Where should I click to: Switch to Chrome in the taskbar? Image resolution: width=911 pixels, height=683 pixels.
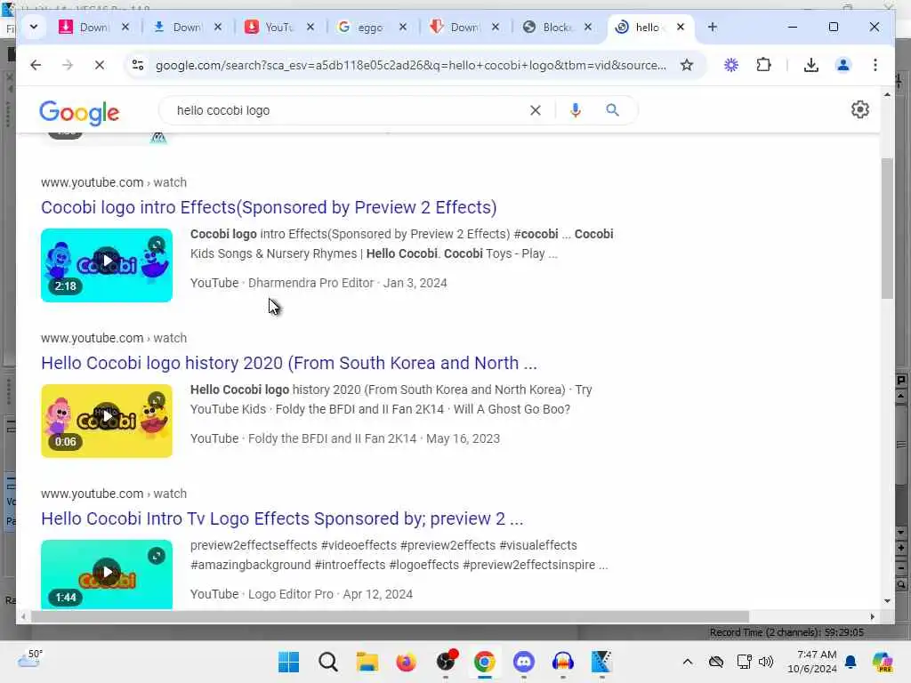pyautogui.click(x=485, y=662)
